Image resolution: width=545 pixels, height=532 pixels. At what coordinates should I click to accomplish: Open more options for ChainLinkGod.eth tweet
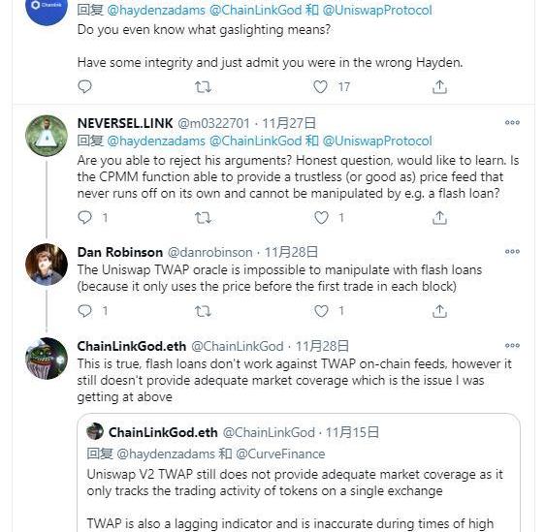512,346
